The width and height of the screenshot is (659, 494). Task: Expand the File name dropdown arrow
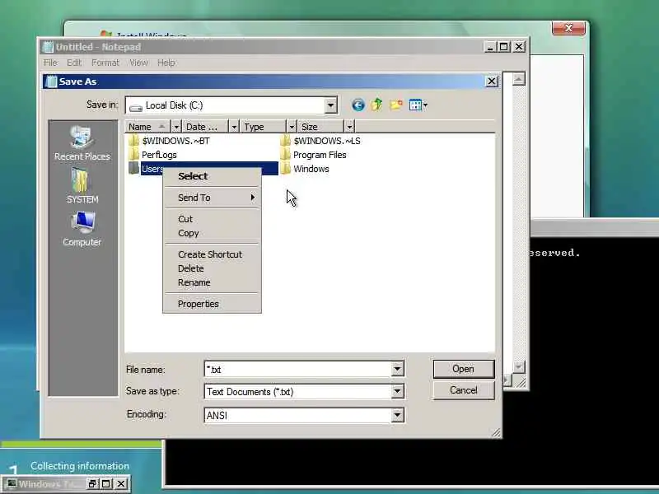(397, 369)
